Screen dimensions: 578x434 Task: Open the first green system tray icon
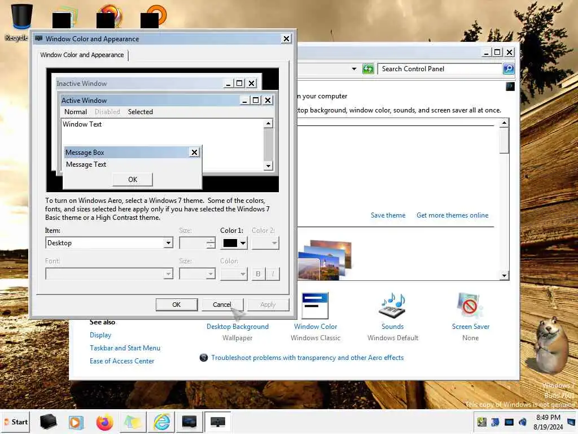coord(482,422)
